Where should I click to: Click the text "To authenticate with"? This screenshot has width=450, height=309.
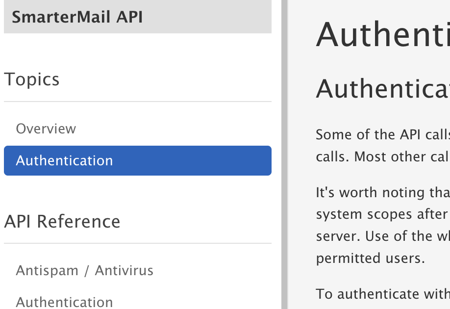(383, 294)
